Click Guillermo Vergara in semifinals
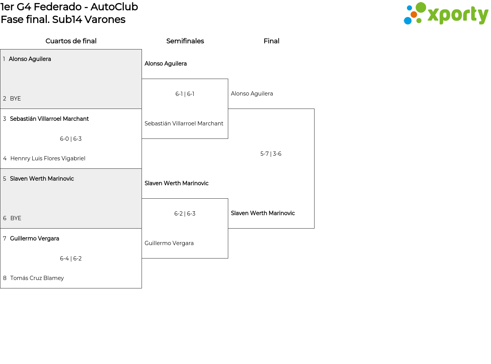491x364 pixels. (169, 243)
